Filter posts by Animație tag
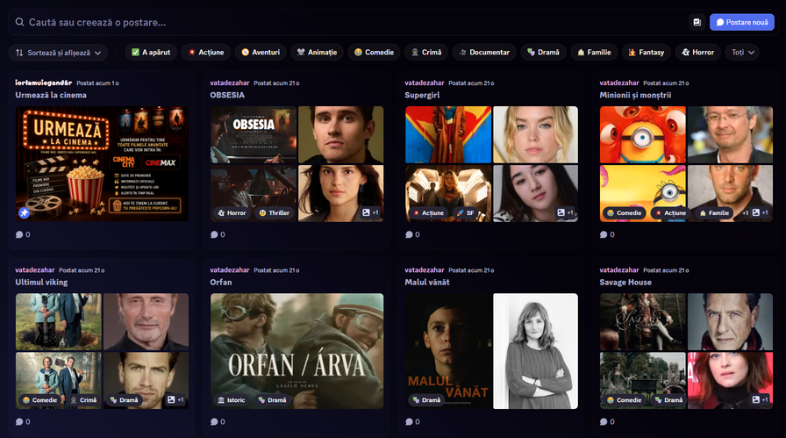 (x=317, y=52)
